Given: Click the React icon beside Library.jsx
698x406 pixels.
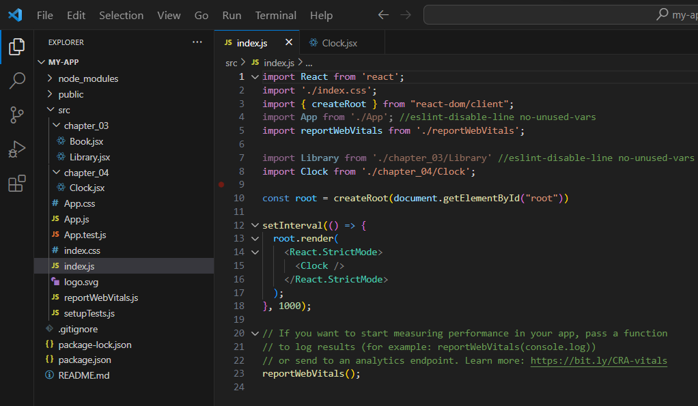Looking at the screenshot, I should coord(61,156).
